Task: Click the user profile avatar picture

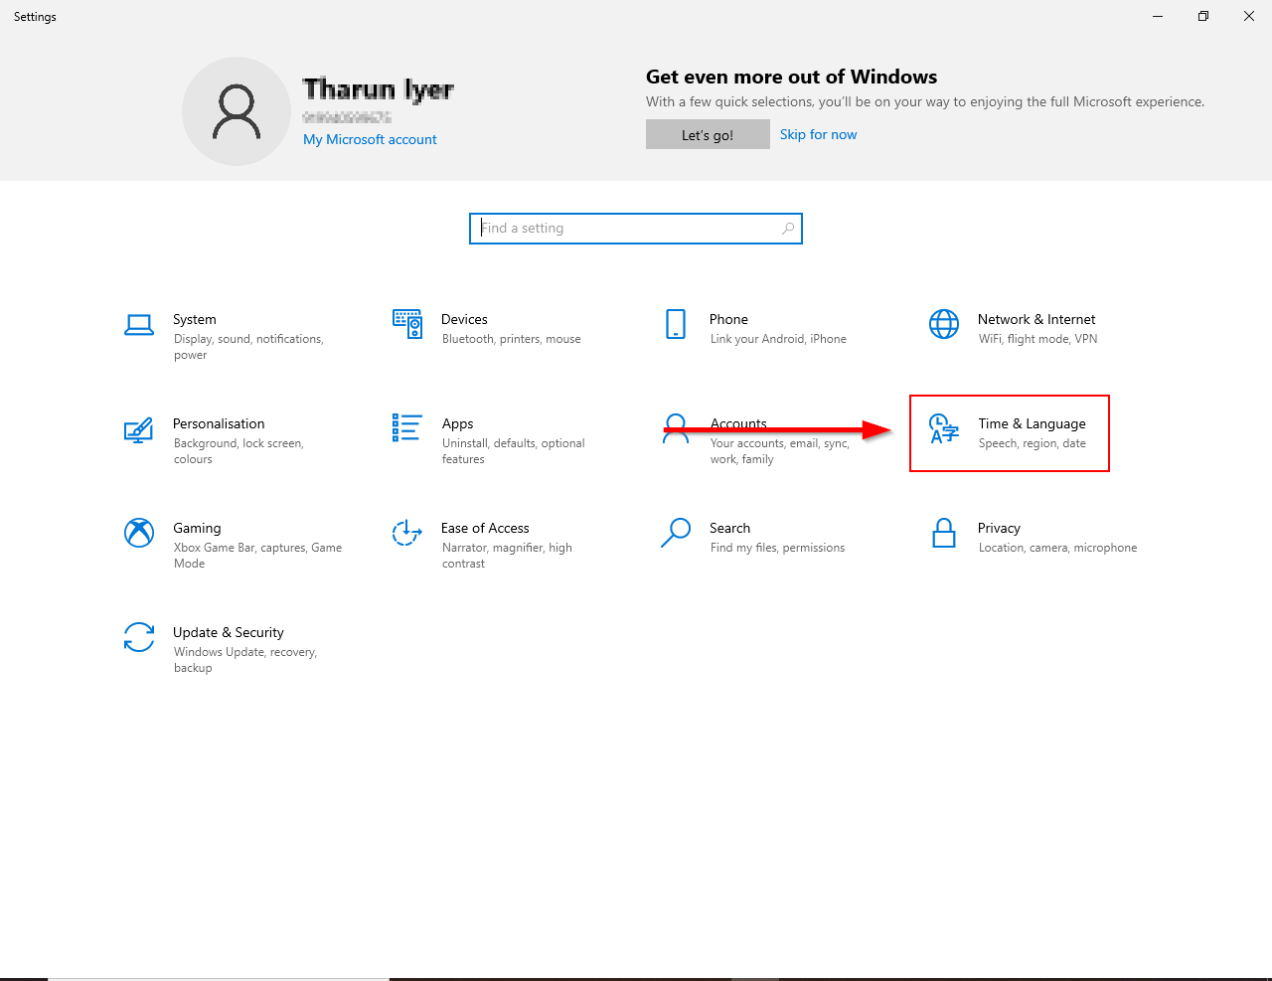Action: pyautogui.click(x=237, y=111)
